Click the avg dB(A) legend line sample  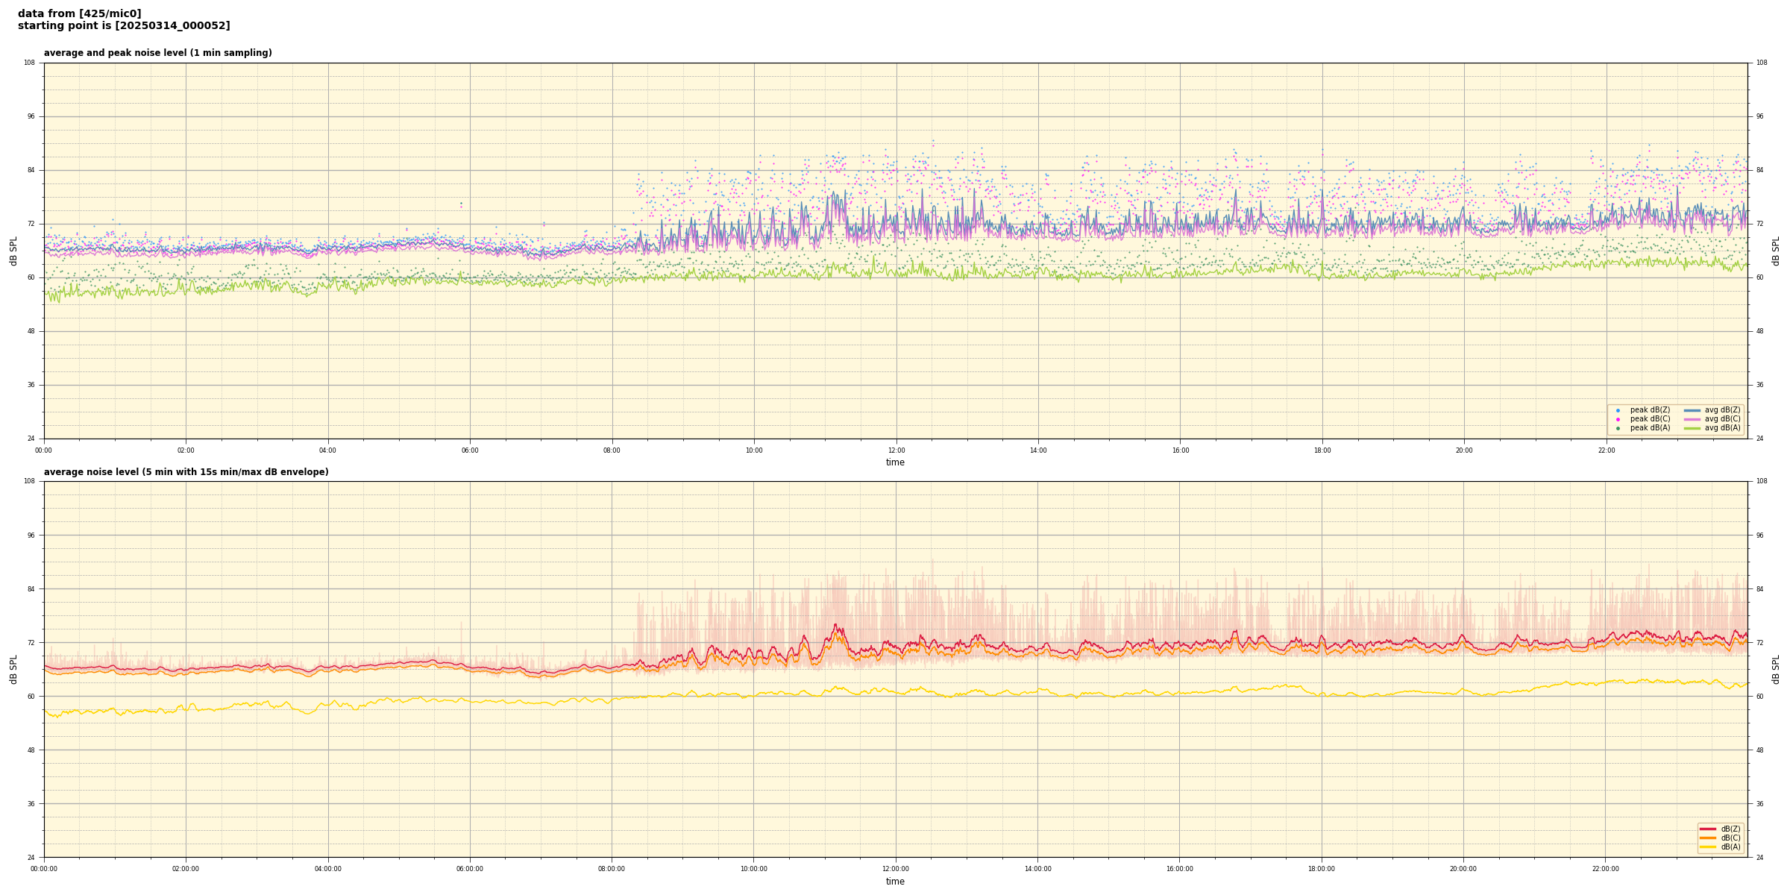pyautogui.click(x=1692, y=428)
